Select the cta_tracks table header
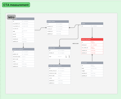Viewport: 121px width, 99px height. tap(92, 63)
